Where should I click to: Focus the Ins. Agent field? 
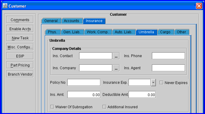[168, 68]
